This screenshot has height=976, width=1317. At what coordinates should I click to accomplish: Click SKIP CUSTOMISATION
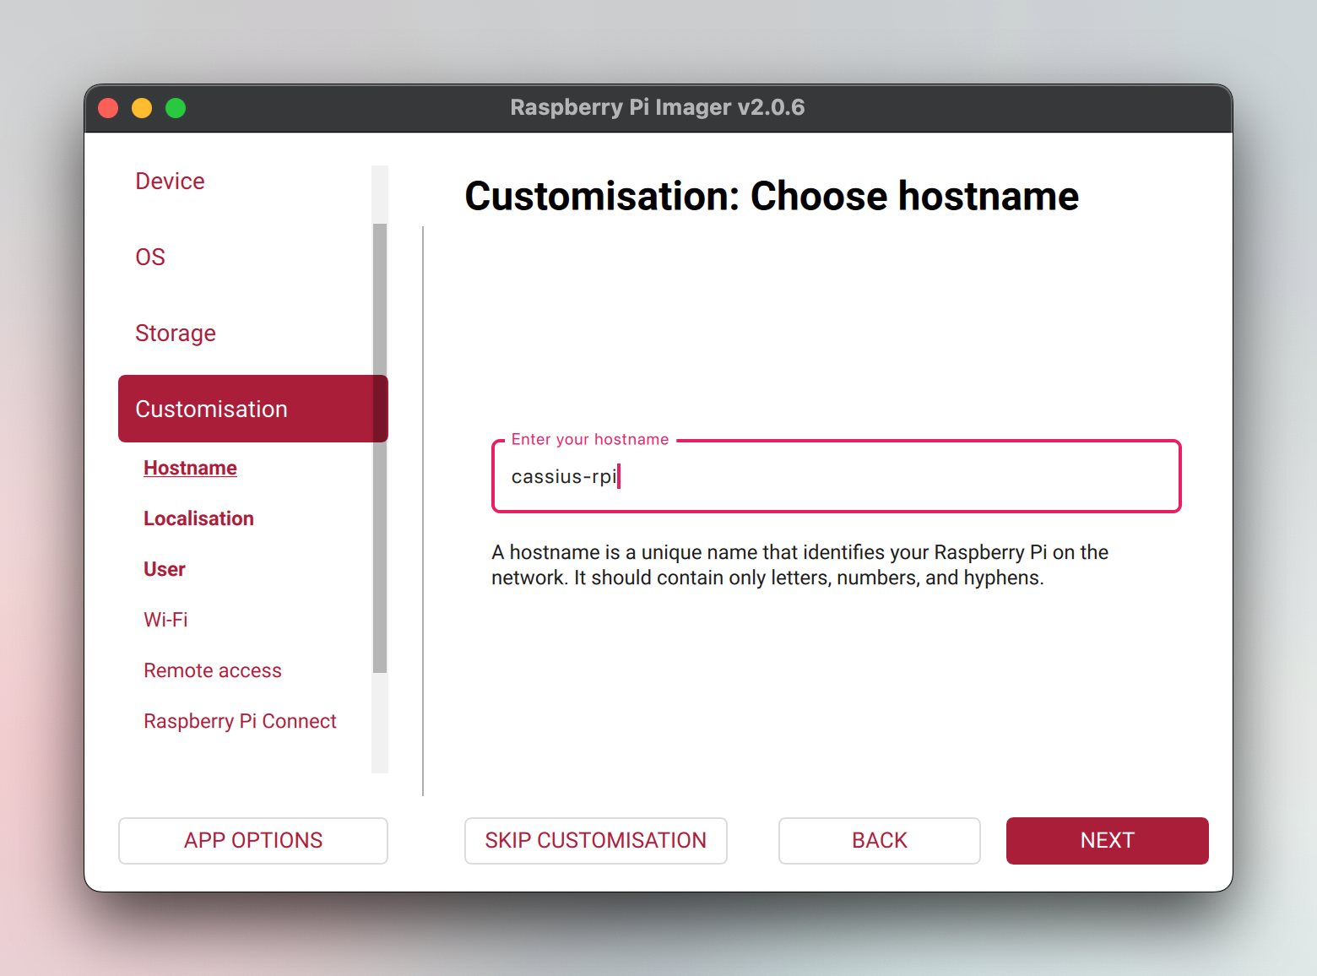[x=595, y=840]
